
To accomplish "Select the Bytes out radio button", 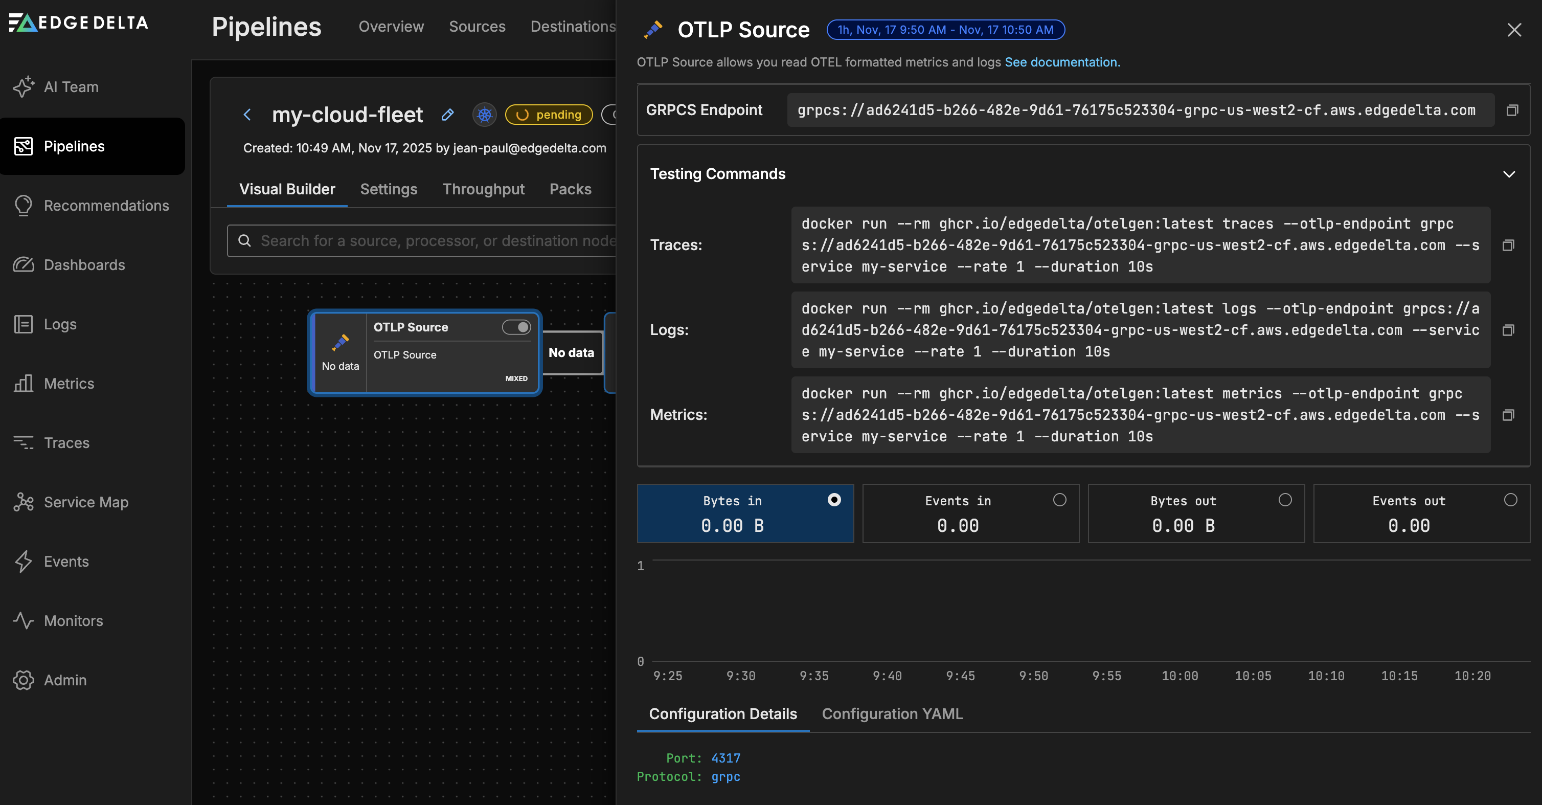I will (1285, 500).
